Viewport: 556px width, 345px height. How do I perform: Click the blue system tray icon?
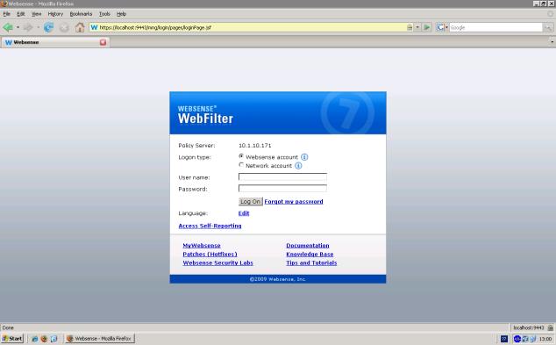point(517,339)
